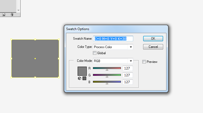The width and height of the screenshot is (203, 113).
Task: Click the New Swatch icon in the panel
Action: pyautogui.click(x=4, y=15)
